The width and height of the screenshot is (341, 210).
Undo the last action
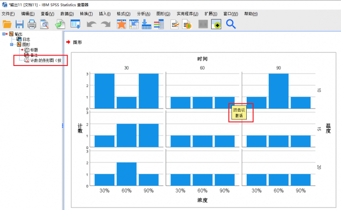click(91, 24)
